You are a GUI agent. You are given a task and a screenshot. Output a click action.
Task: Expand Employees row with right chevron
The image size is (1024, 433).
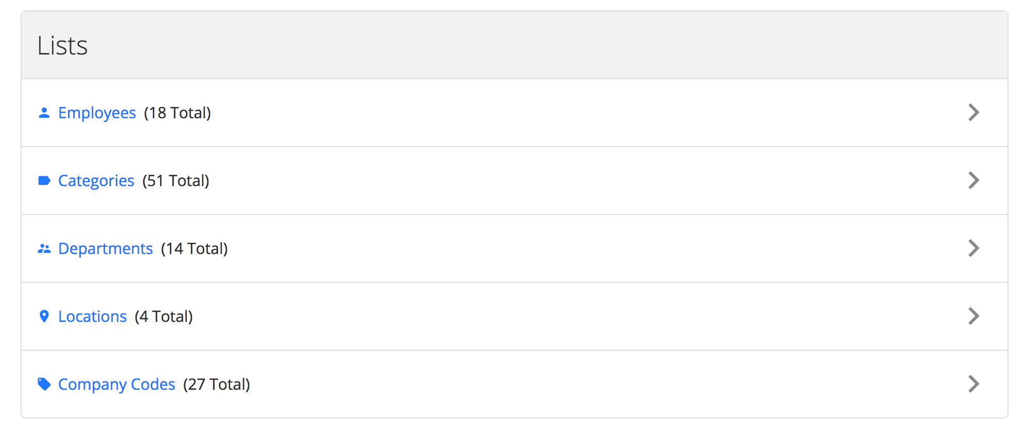[973, 113]
